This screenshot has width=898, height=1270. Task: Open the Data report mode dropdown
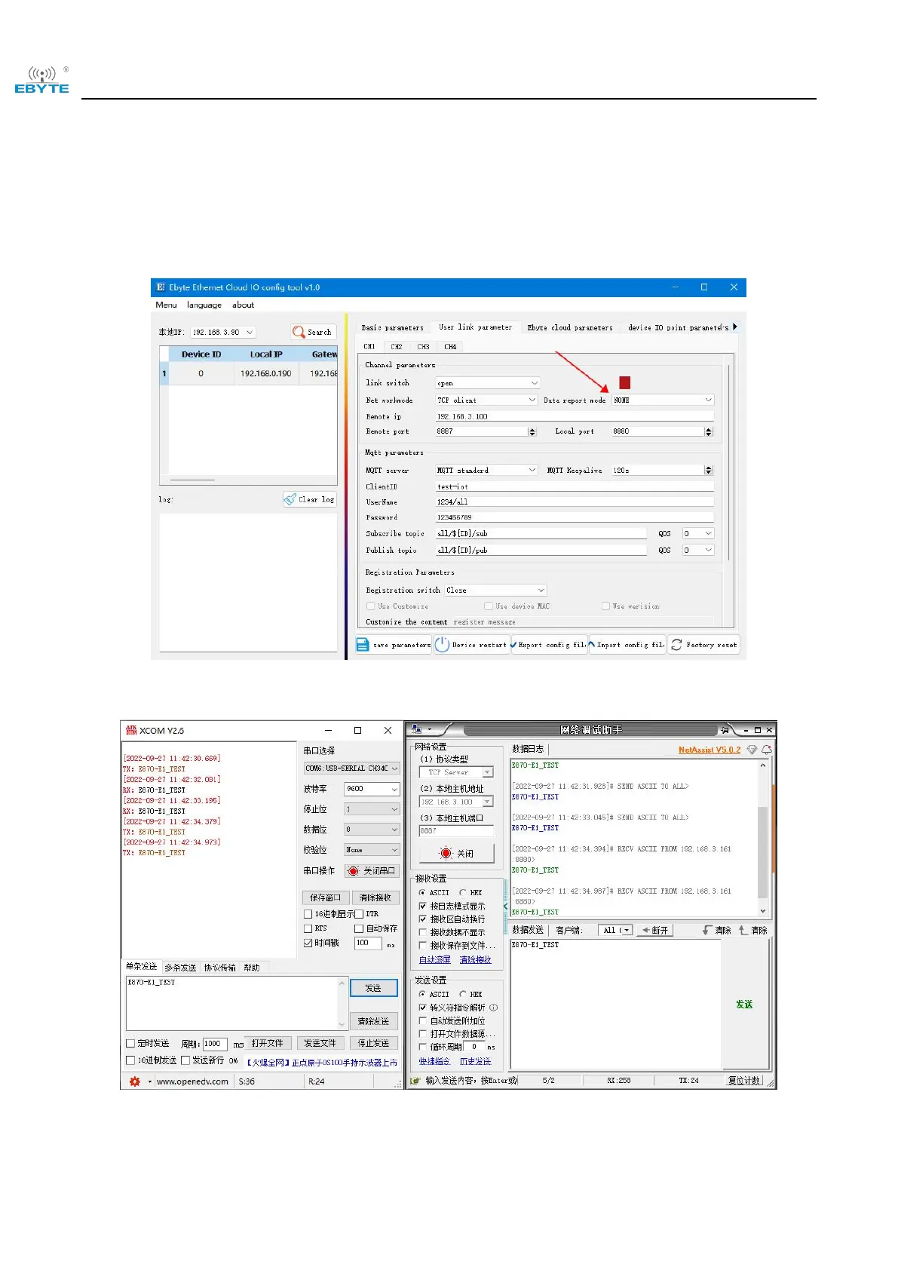tap(663, 400)
